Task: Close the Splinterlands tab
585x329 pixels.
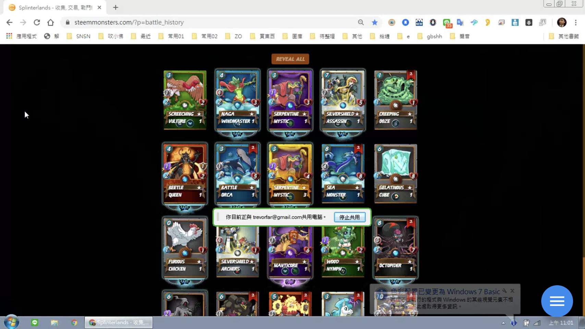Action: coord(99,8)
